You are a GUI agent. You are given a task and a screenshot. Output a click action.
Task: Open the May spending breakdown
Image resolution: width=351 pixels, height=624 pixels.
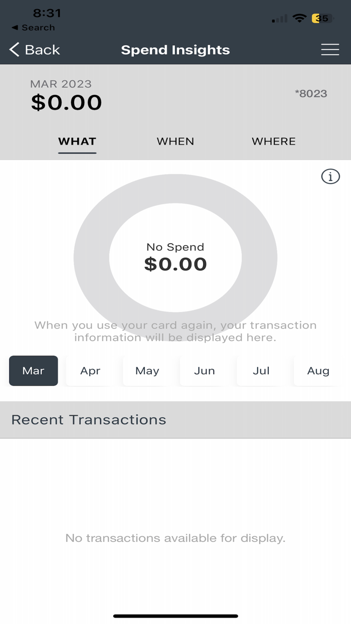pos(147,371)
